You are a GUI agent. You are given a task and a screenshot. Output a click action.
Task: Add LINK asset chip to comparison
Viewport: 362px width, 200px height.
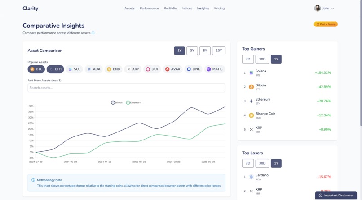[193, 69]
